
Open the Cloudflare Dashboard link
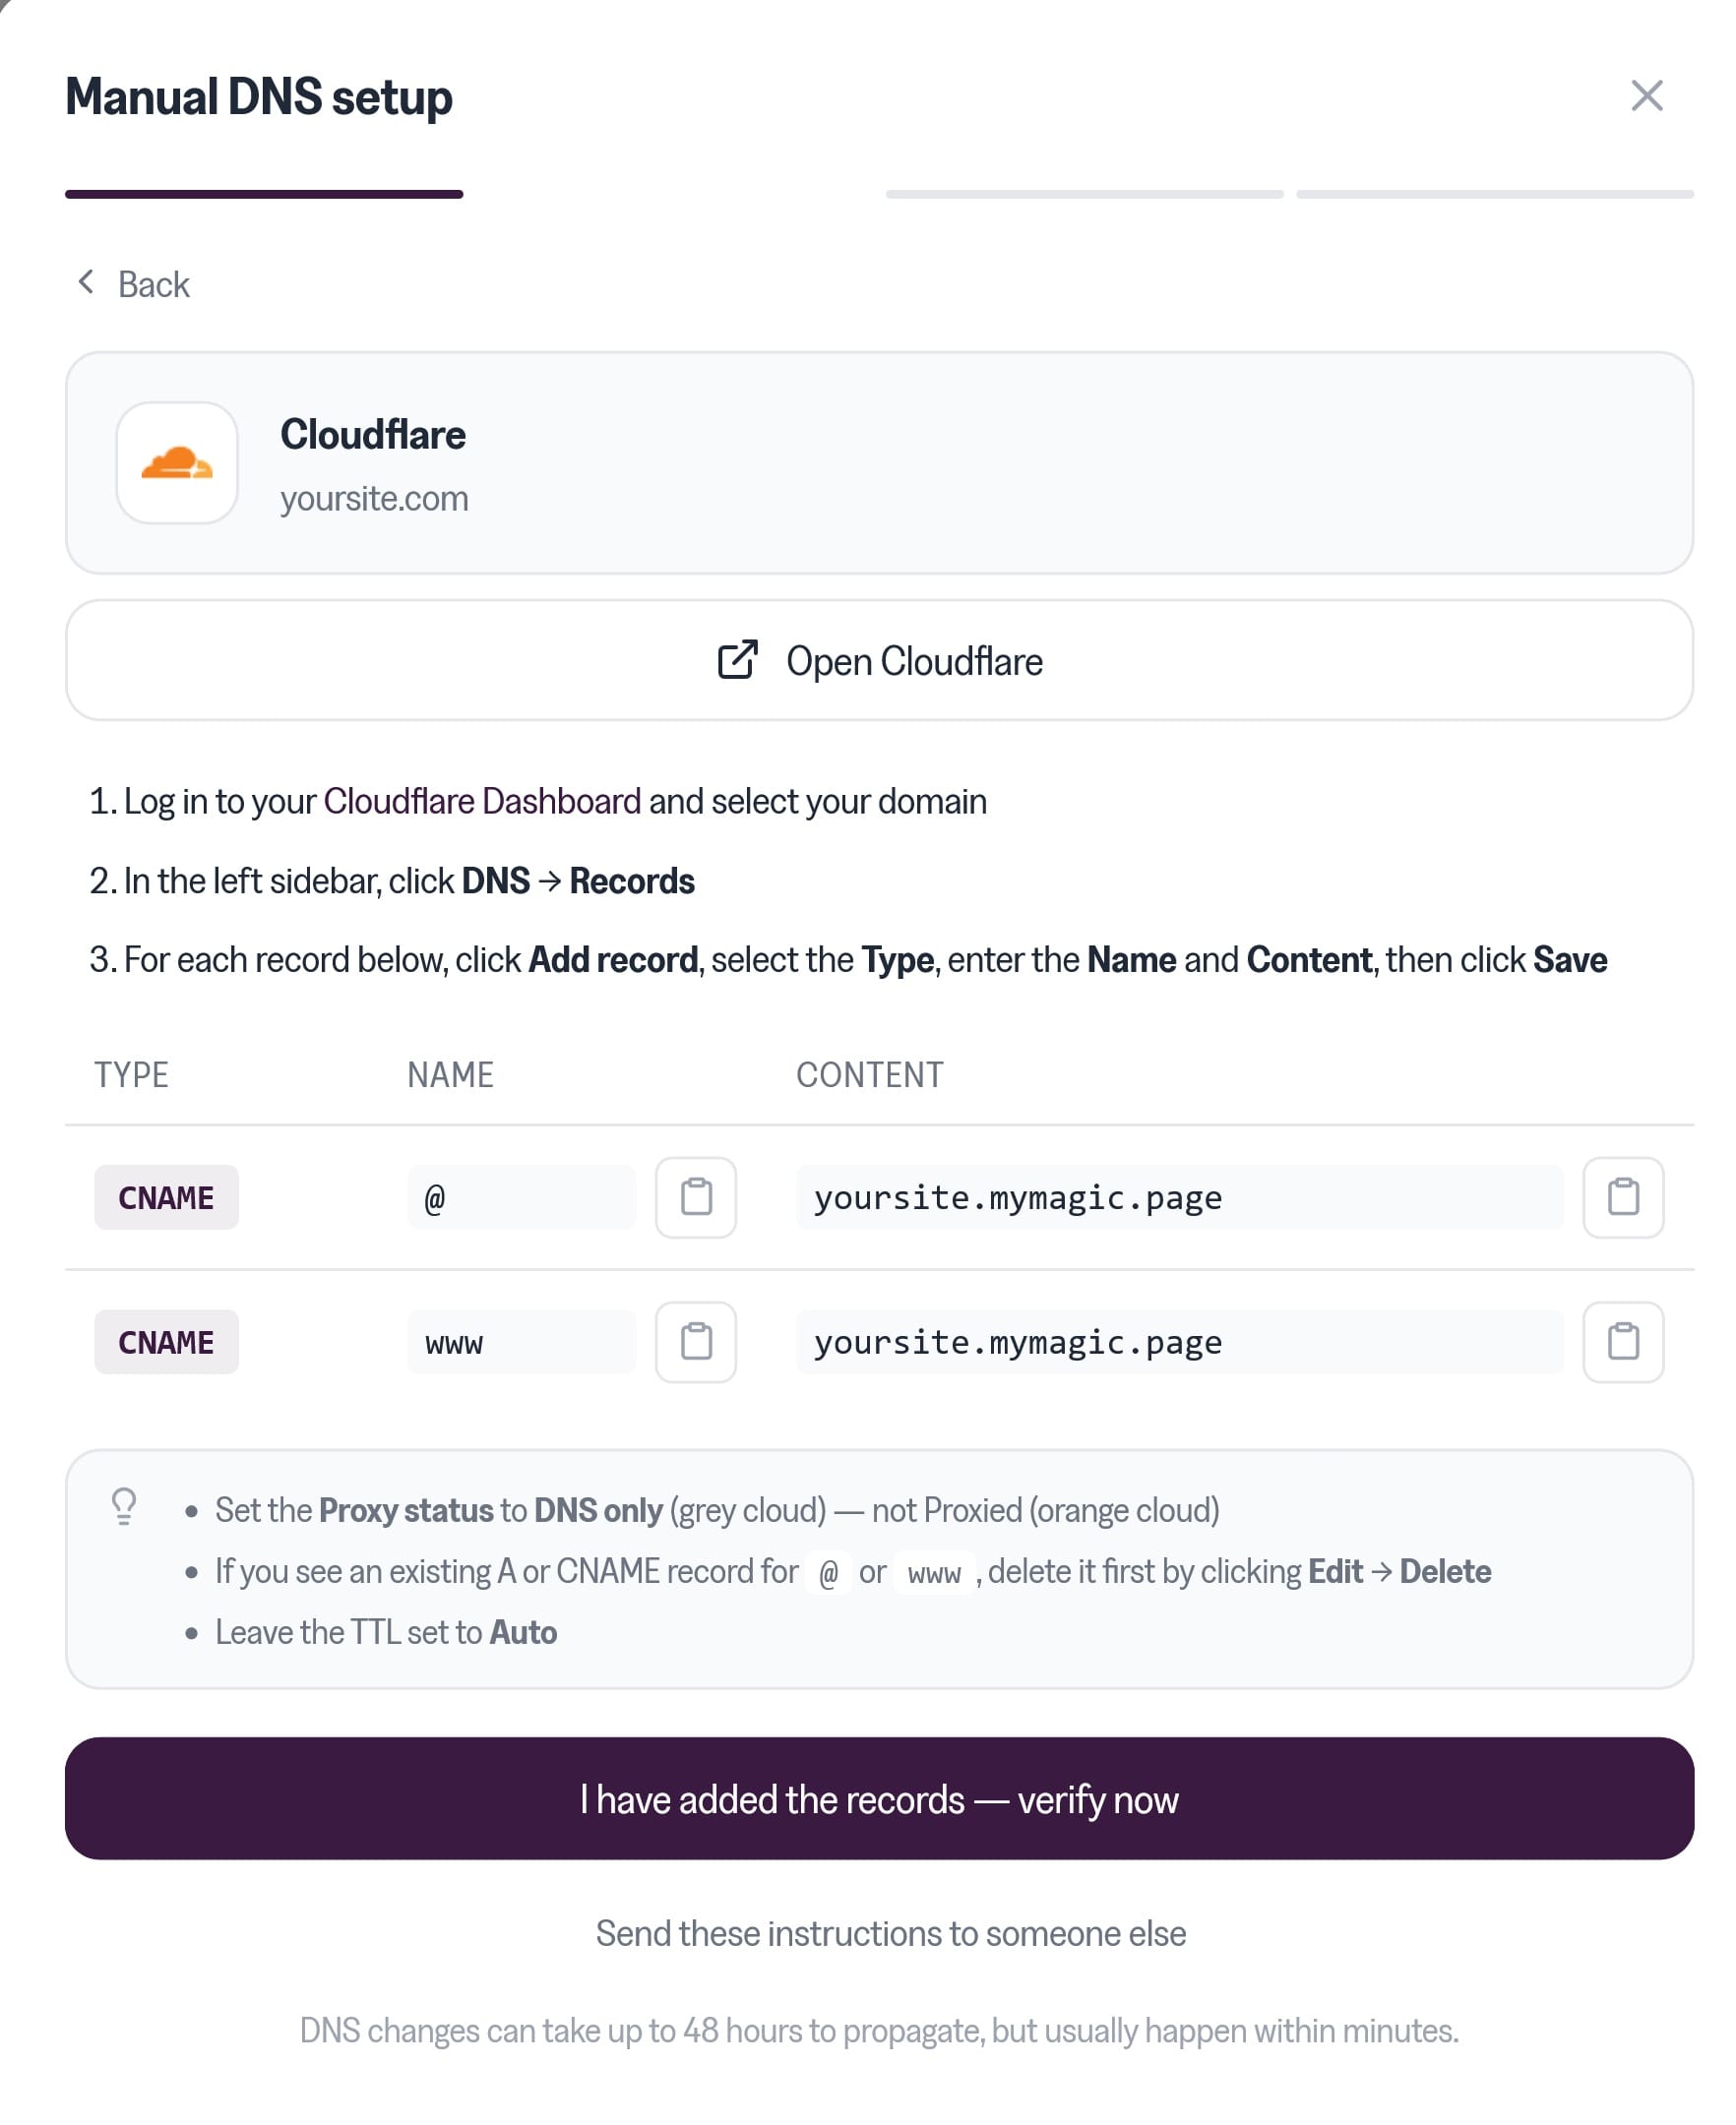tap(482, 801)
